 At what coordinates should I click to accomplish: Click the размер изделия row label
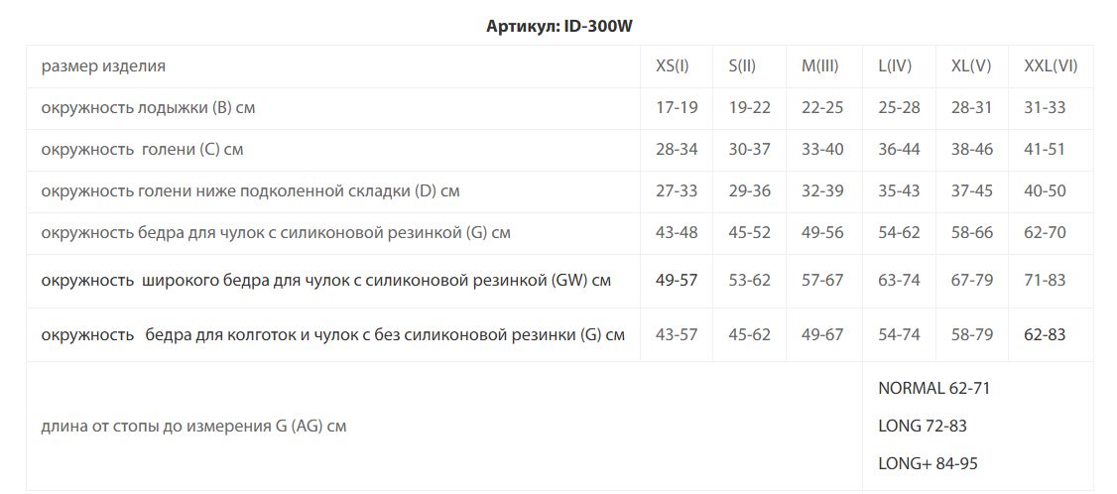click(103, 66)
